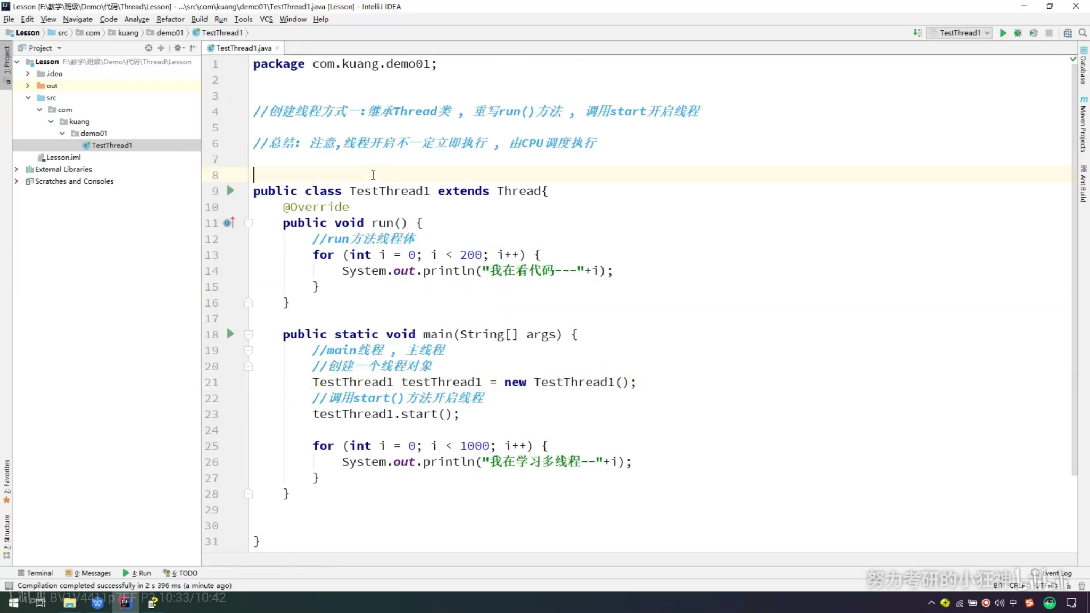Select TestThread1 class in project tree
Viewport: 1090px width, 613px height.
pos(107,145)
